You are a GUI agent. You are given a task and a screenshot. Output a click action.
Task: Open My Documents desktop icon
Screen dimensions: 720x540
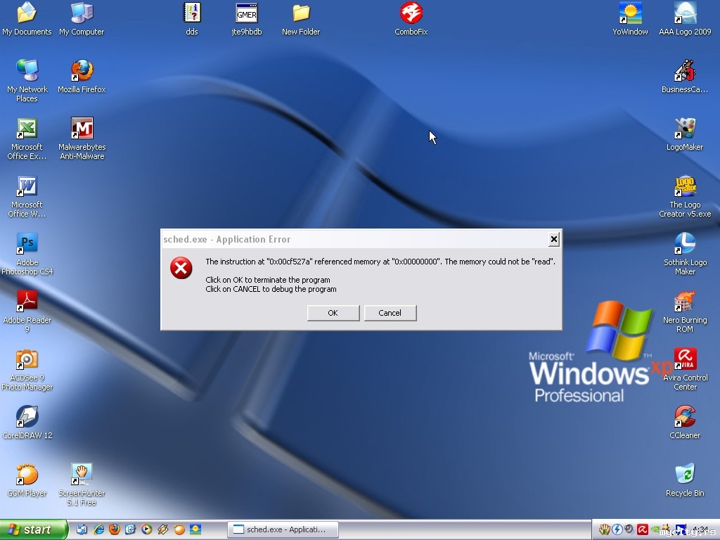pos(27,19)
